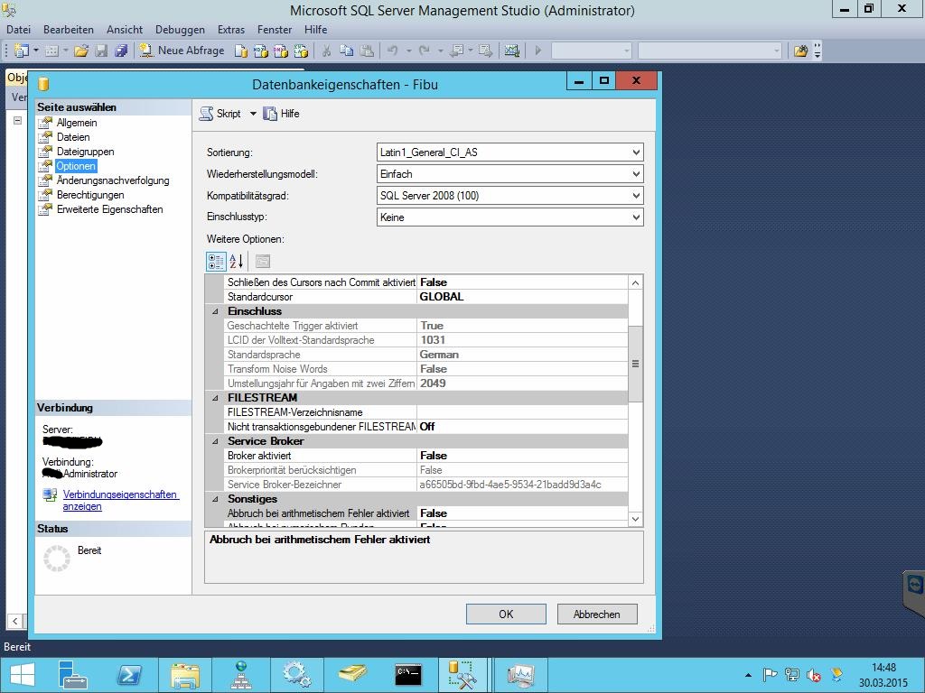Click the activity monitor toolbar icon
The width and height of the screenshot is (925, 693).
[511, 51]
